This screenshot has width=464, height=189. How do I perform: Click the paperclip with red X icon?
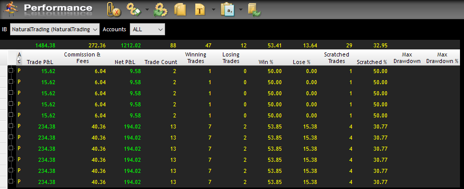(114, 10)
